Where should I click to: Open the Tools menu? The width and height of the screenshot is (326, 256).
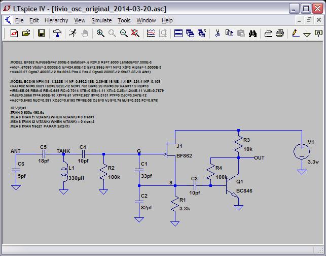coord(124,20)
